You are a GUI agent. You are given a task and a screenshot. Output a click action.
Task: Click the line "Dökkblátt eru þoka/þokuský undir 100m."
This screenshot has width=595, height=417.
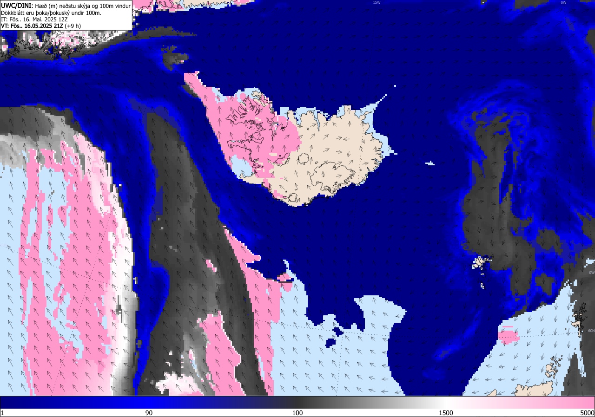51,13
